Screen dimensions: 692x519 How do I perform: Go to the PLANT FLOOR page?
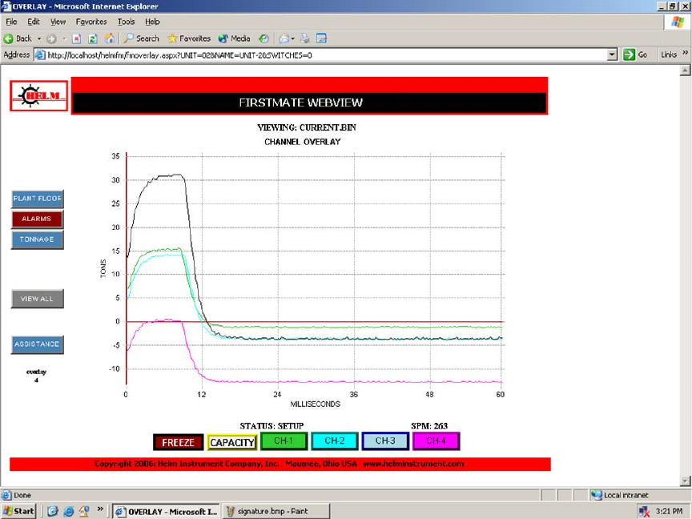click(37, 199)
